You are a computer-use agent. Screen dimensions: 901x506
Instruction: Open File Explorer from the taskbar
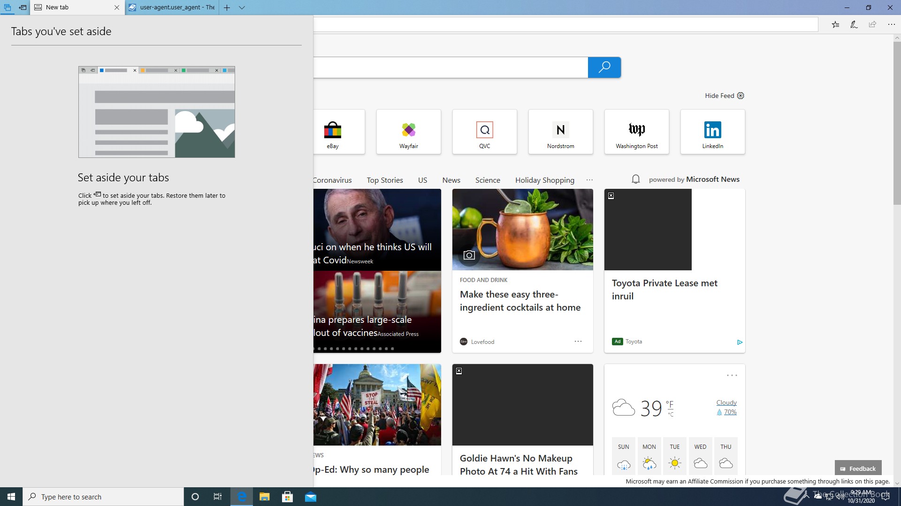(x=264, y=497)
